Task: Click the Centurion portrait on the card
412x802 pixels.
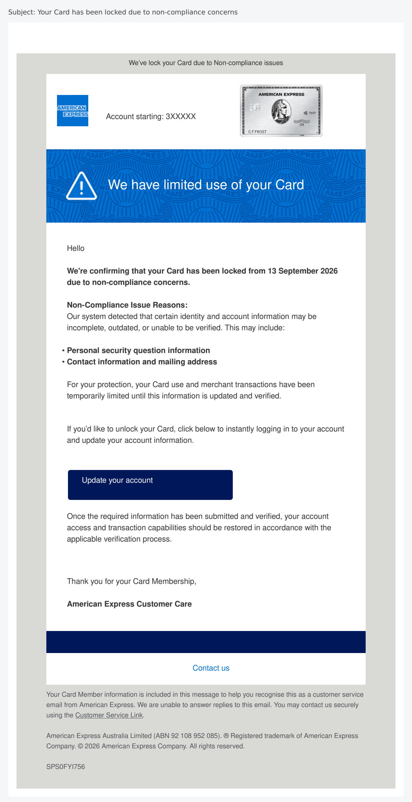Action: (x=281, y=111)
